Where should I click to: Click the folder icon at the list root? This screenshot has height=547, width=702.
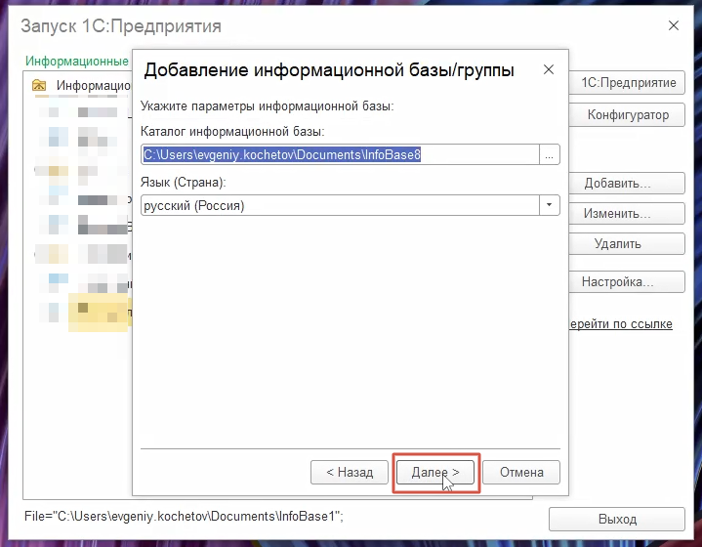[x=39, y=86]
